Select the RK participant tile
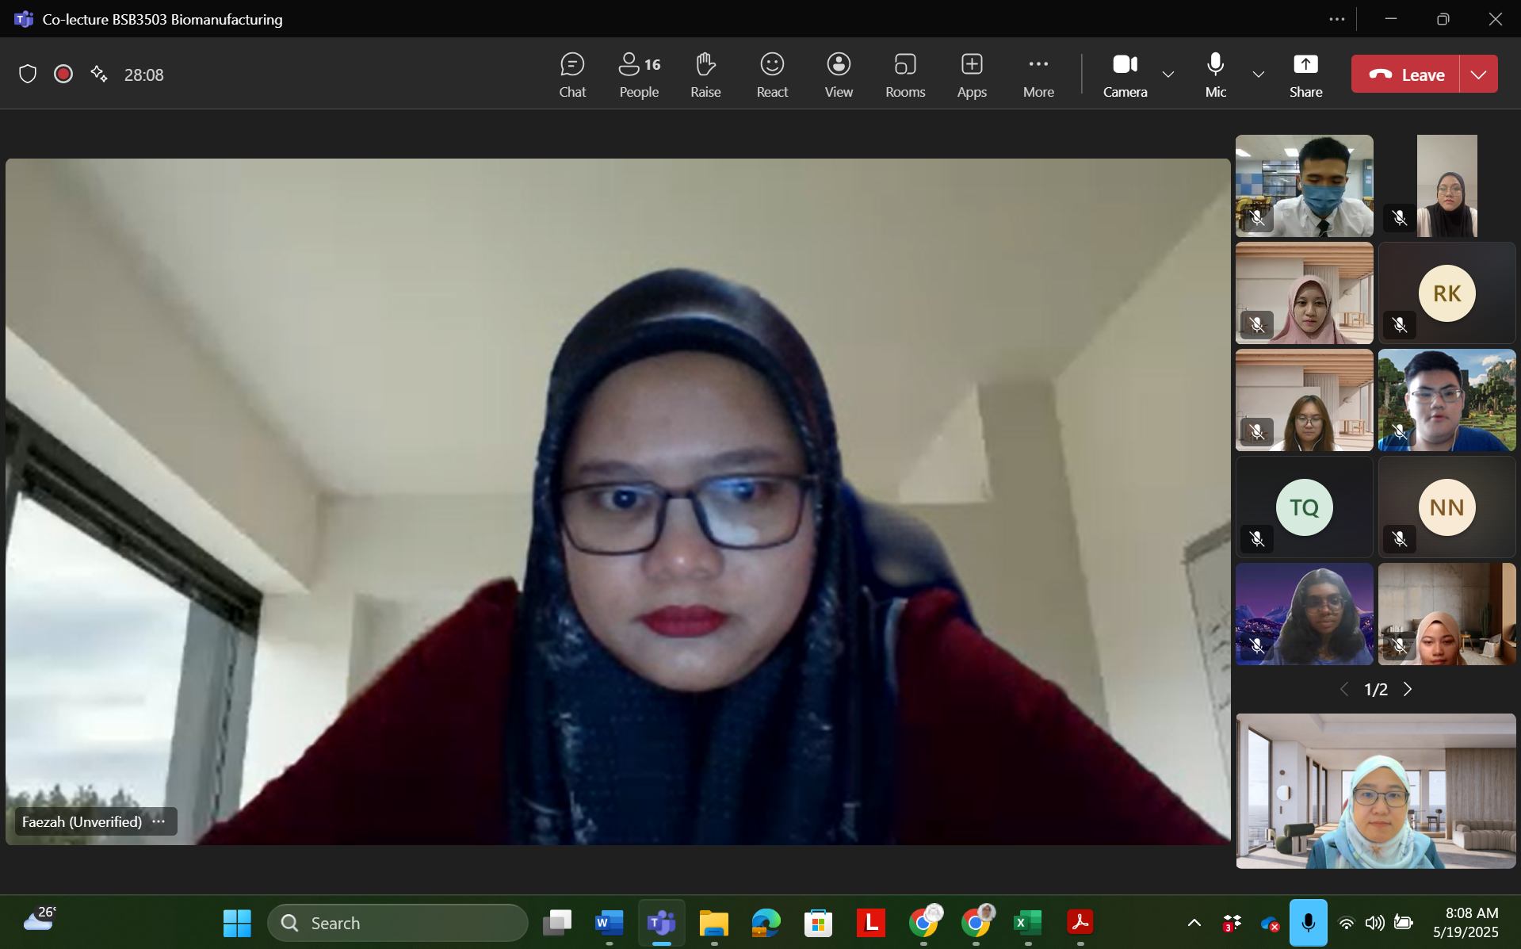Image resolution: width=1521 pixels, height=949 pixels. (1446, 293)
